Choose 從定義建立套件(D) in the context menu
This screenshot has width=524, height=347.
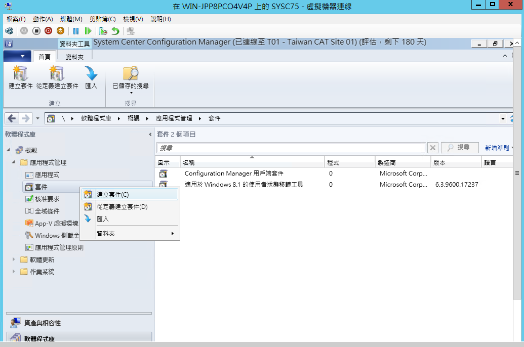click(x=130, y=207)
